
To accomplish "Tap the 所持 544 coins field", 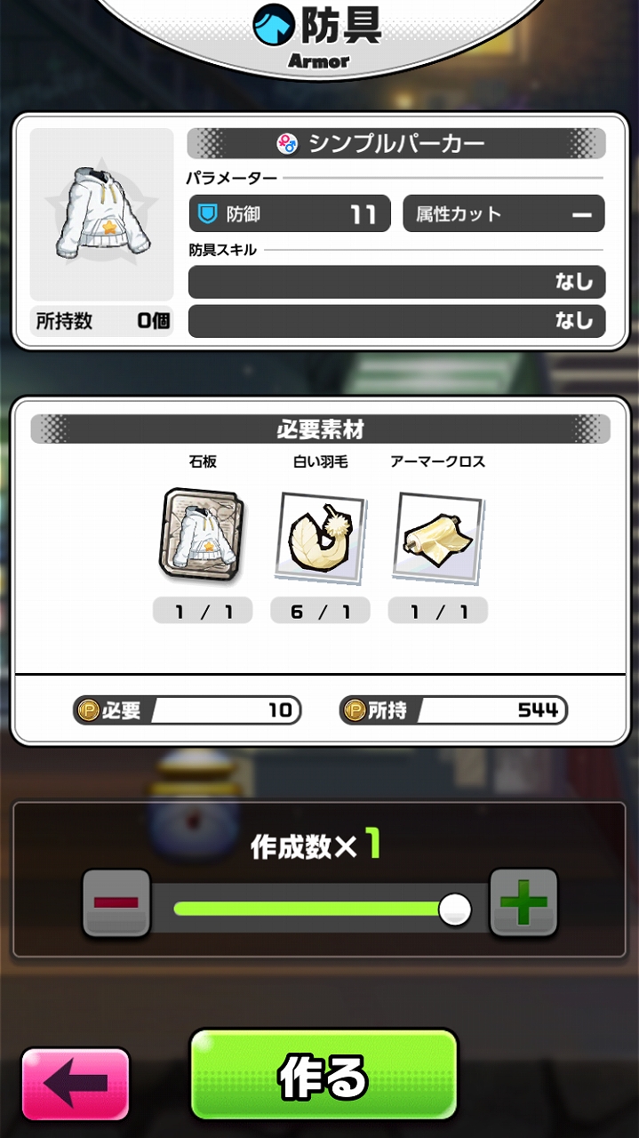I will point(453,710).
